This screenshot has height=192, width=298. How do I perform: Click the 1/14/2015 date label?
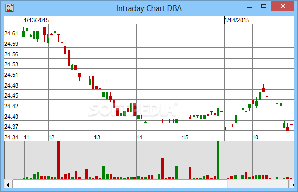[237, 20]
